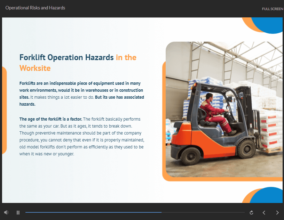
Task: Click 'The age of the forklift' paragraph
Action: (x=81, y=136)
